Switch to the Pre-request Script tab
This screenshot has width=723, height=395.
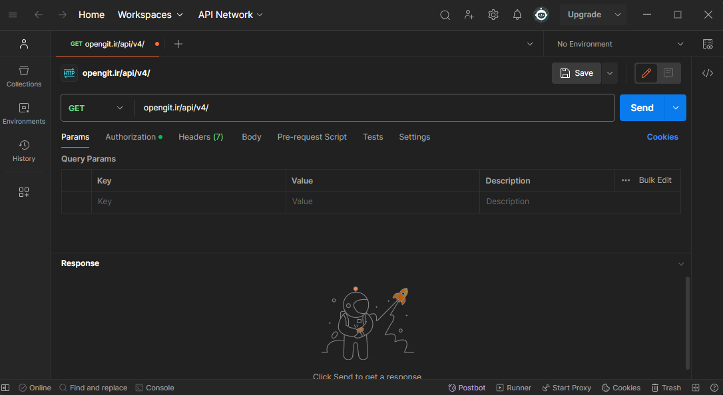(x=312, y=137)
